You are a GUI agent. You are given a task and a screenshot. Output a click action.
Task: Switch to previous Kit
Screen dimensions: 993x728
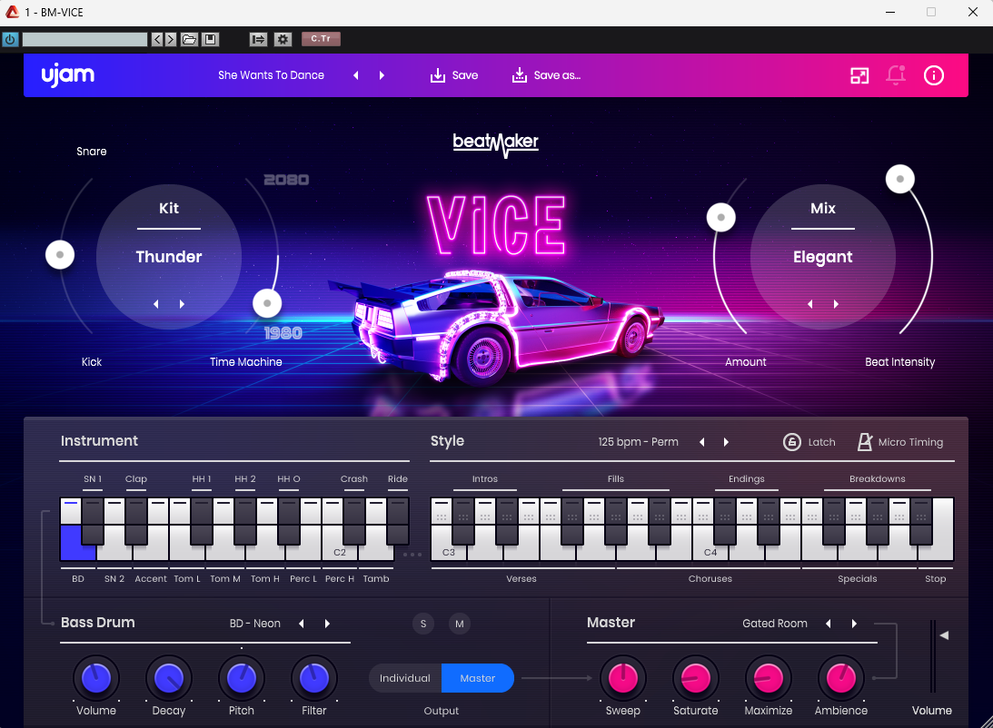155,304
